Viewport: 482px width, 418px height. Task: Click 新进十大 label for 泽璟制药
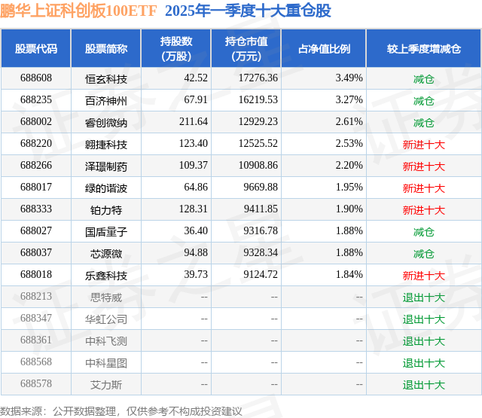423,166
